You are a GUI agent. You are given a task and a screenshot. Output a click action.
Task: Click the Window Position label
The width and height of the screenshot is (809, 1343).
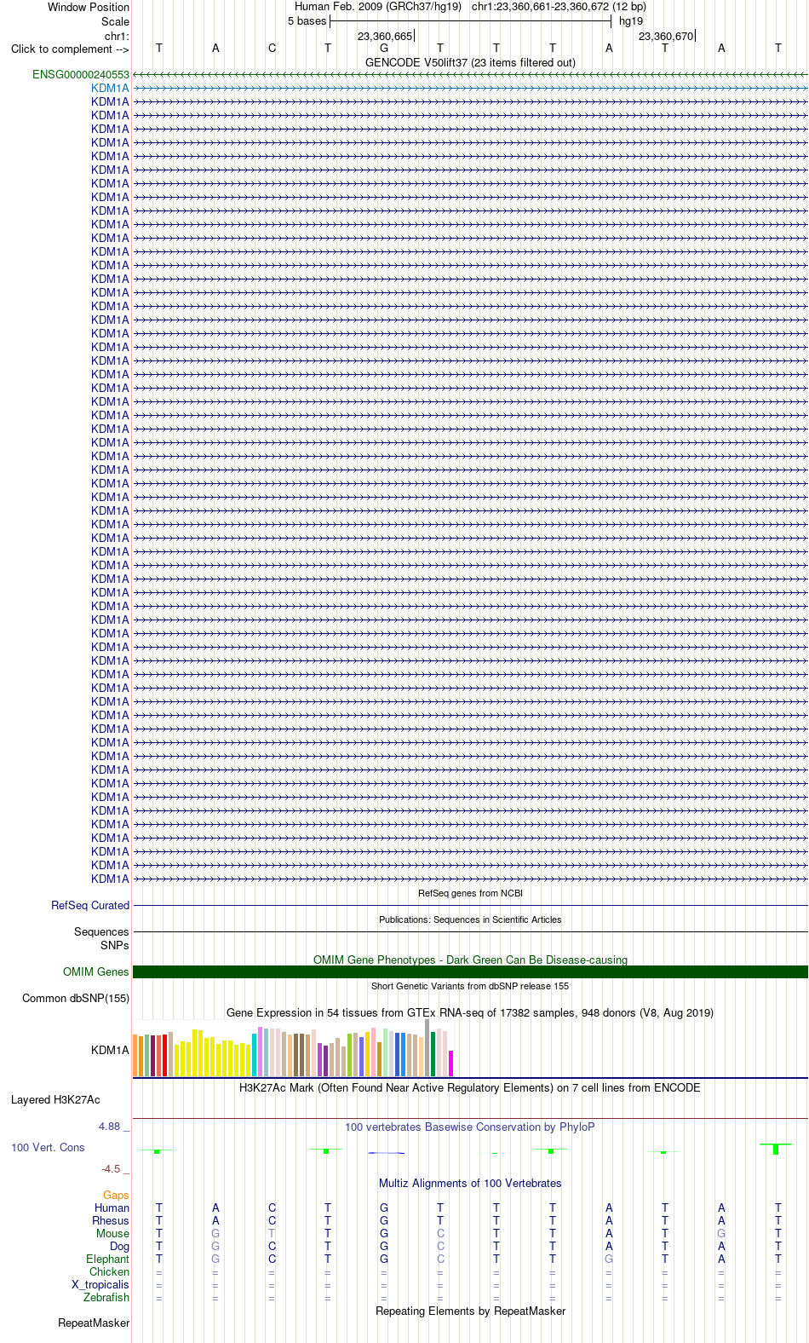point(89,8)
